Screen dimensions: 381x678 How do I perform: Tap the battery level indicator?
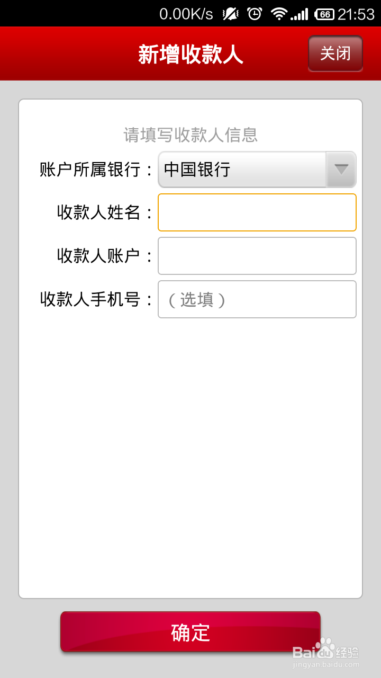pyautogui.click(x=324, y=14)
